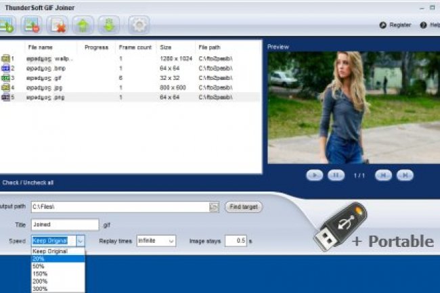The height and width of the screenshot is (293, 440).
Task: Choose 200% speed option
Action: [x=39, y=281]
